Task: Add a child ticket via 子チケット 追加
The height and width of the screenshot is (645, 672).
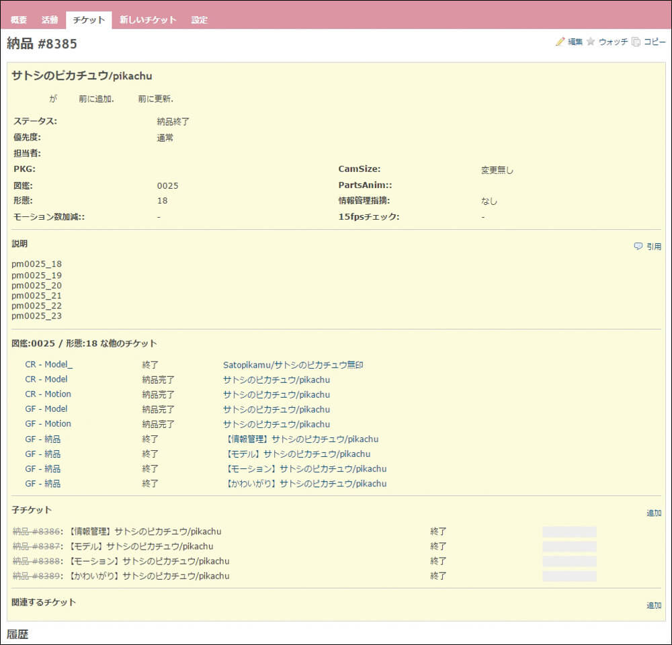Action: (x=654, y=513)
